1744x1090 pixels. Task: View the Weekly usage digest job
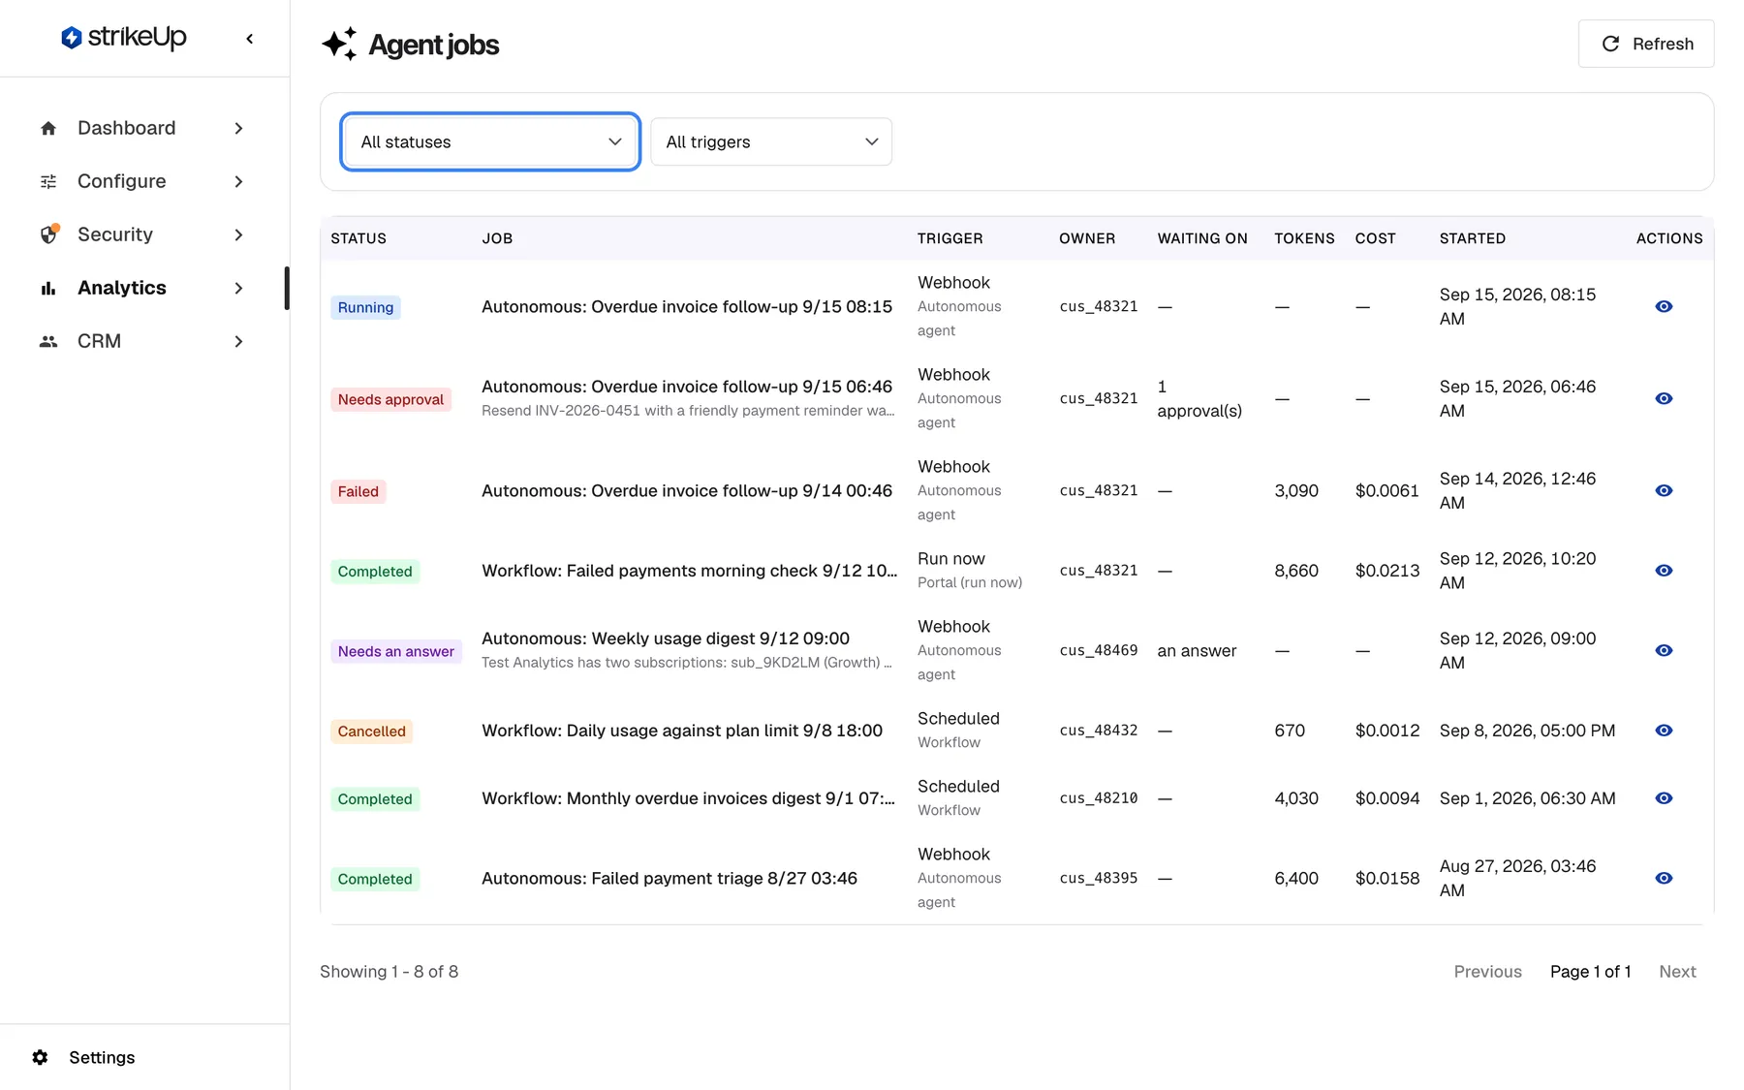click(x=1664, y=650)
